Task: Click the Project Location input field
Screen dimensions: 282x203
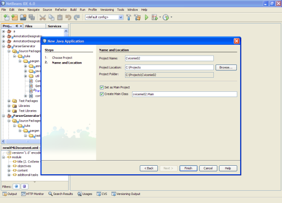Action: pyautogui.click(x=169, y=68)
